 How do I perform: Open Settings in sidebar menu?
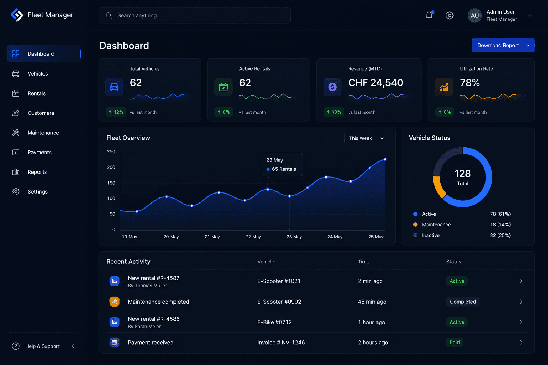[44, 191]
